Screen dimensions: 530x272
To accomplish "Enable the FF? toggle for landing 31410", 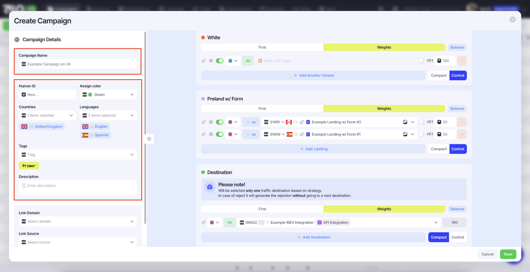I will point(421,122).
